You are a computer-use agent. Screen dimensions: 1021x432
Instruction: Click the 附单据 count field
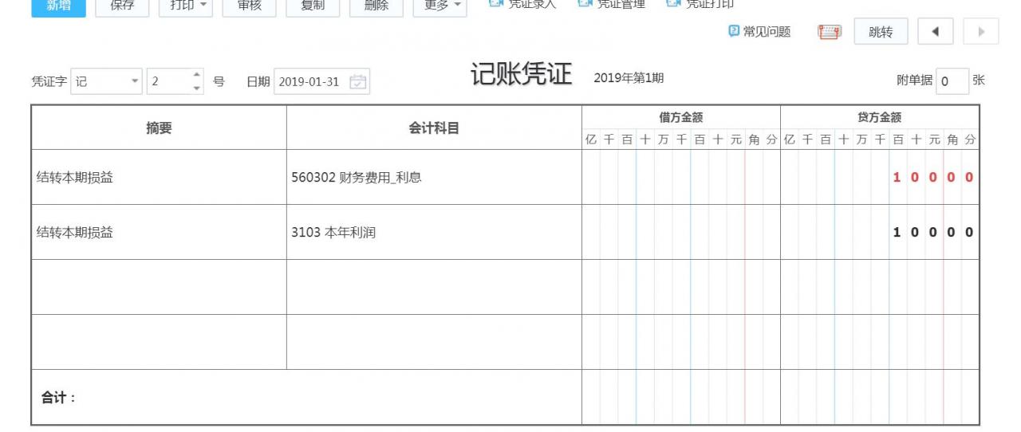tap(952, 81)
